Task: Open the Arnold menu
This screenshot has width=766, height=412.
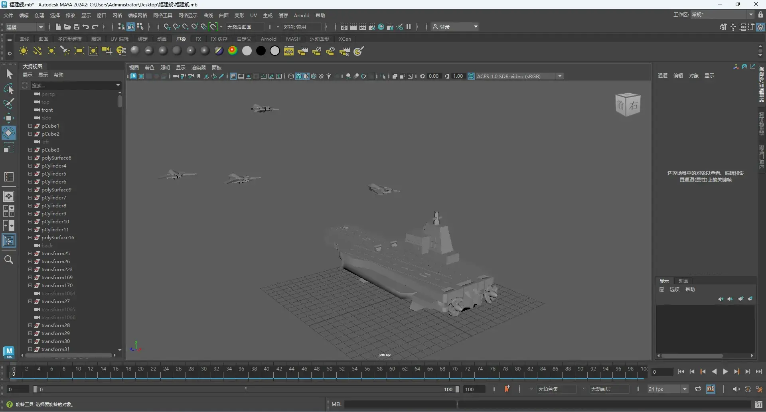Action: (302, 15)
